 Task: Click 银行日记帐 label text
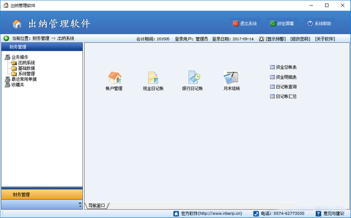coord(192,88)
